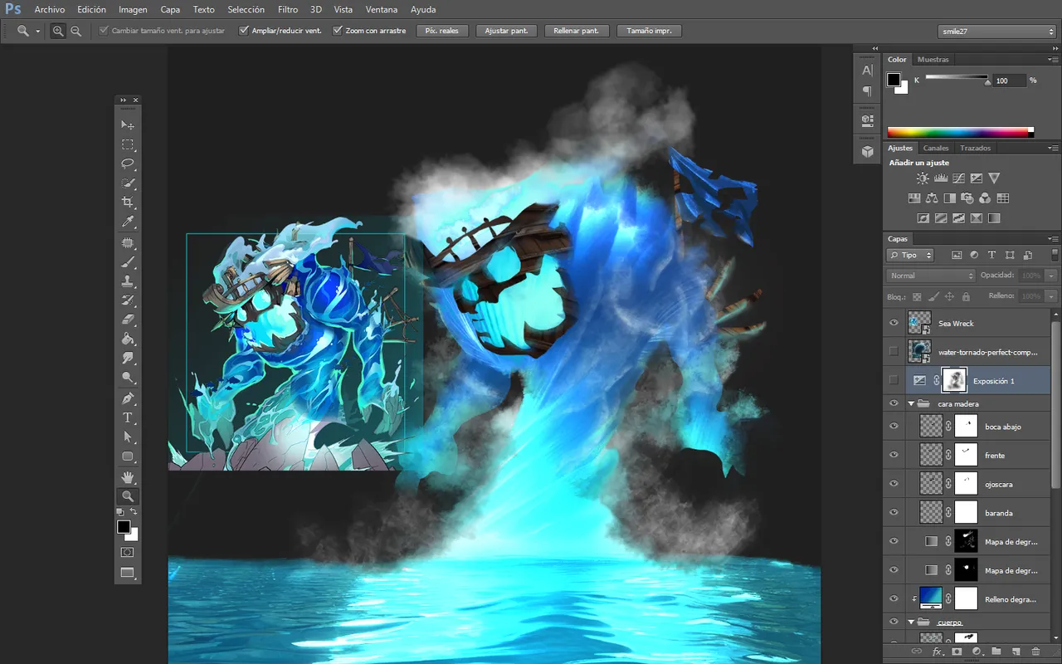Add a Photo Filter adjustment
Screen dimensions: 1062x664
coord(967,198)
